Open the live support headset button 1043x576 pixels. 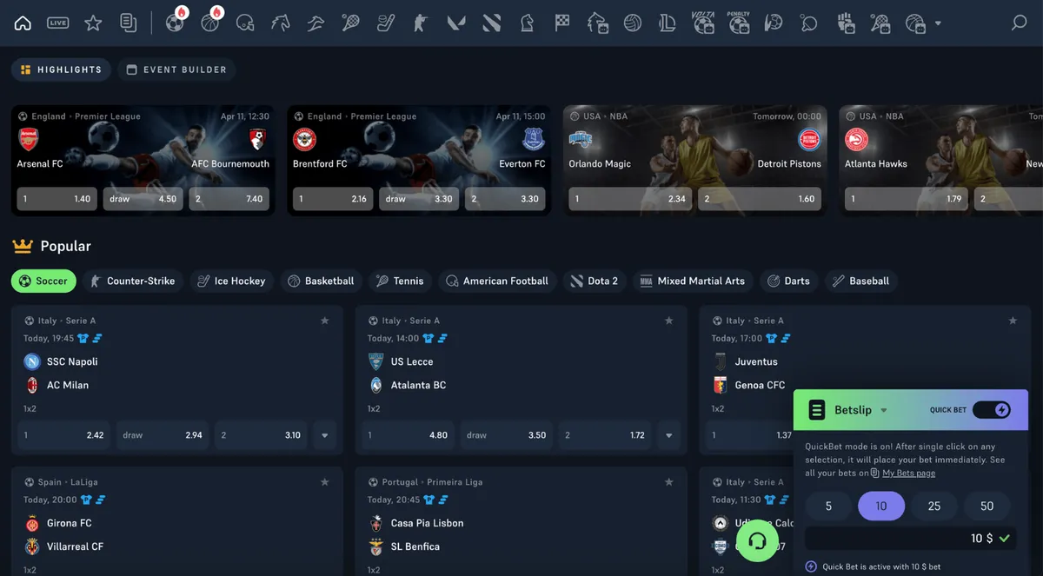(x=757, y=541)
